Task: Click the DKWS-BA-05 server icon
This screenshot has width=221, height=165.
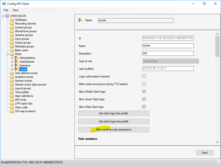Action: 7,16
